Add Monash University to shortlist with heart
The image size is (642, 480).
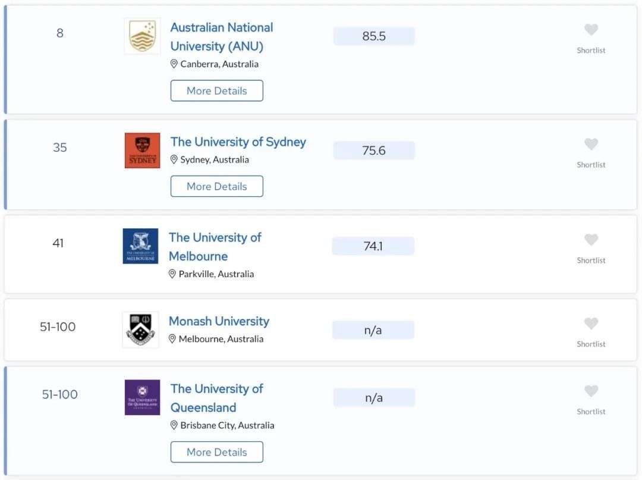(x=591, y=323)
